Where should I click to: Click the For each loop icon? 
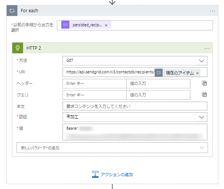click(12, 11)
